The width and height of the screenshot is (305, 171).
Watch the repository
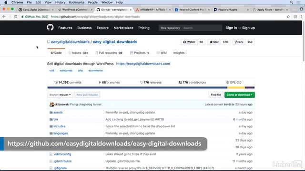coord(189,42)
